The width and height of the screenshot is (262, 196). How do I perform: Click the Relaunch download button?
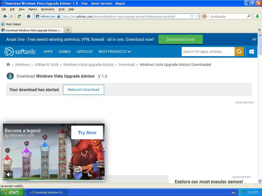(84, 90)
